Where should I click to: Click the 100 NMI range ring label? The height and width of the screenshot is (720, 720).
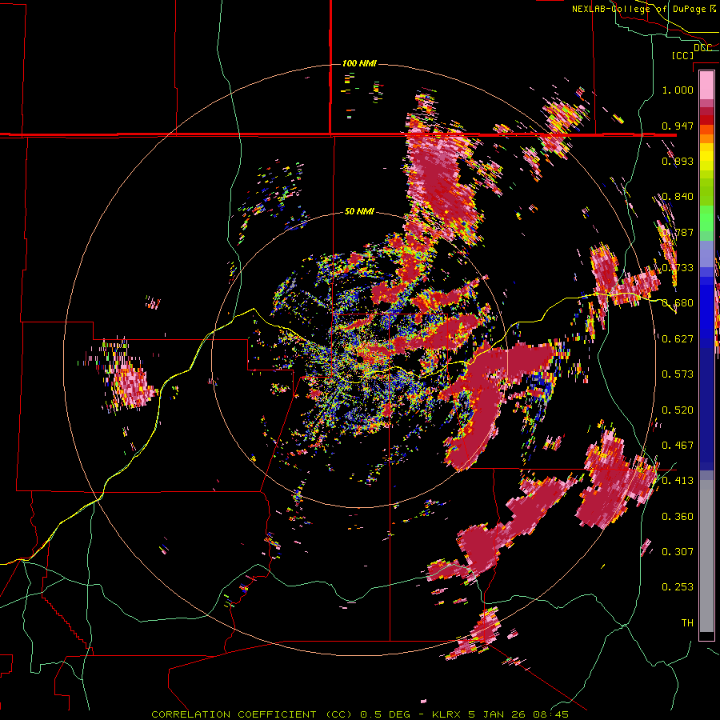(x=359, y=63)
